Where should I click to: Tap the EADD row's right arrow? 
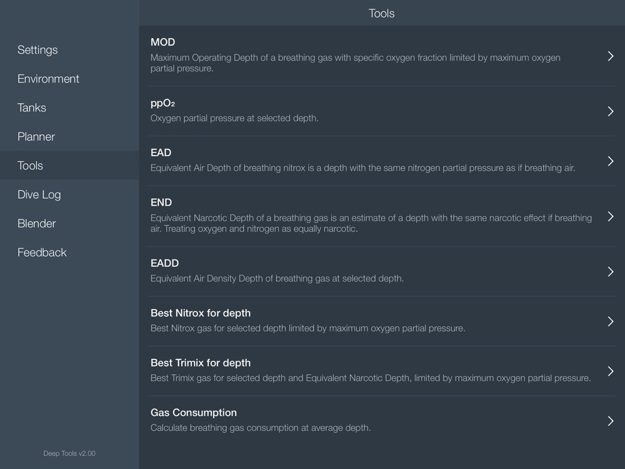(x=611, y=271)
